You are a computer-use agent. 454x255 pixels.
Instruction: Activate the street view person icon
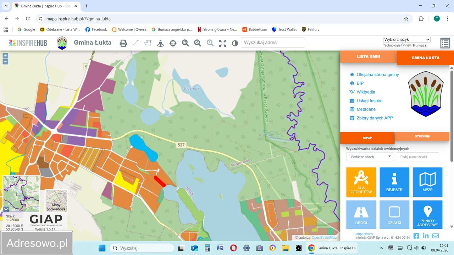click(x=160, y=43)
